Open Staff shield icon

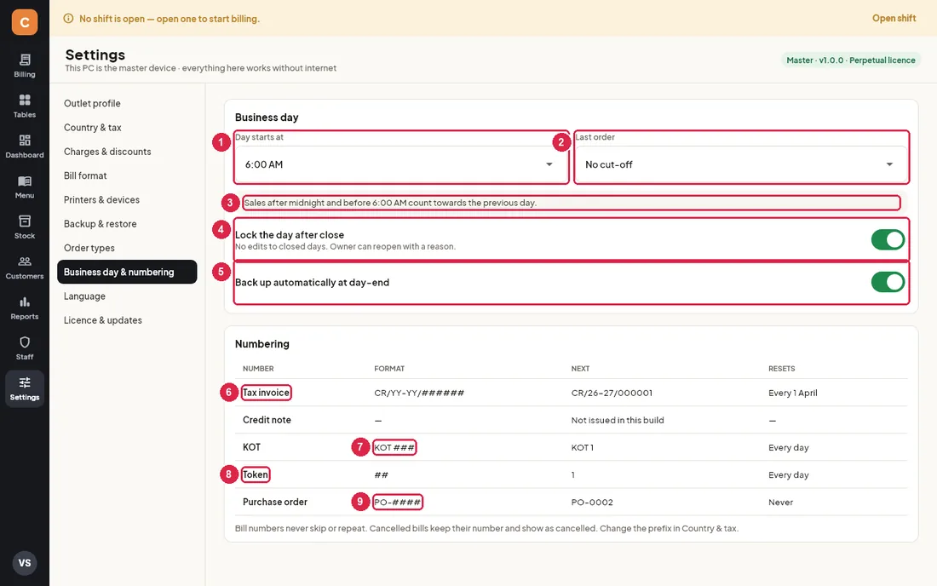pyautogui.click(x=25, y=342)
